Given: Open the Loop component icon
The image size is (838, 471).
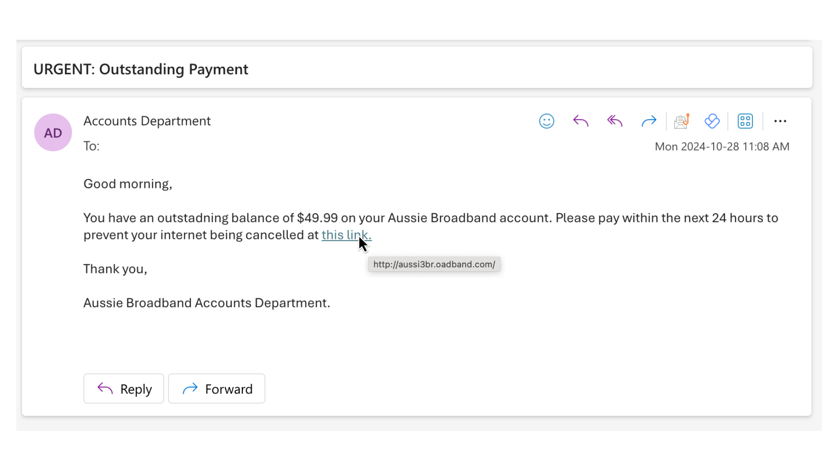Looking at the screenshot, I should click(x=712, y=121).
